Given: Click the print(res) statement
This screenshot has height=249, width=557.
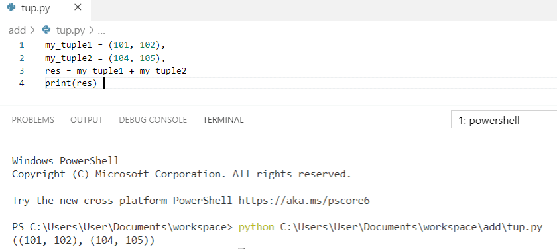Looking at the screenshot, I should (x=71, y=84).
